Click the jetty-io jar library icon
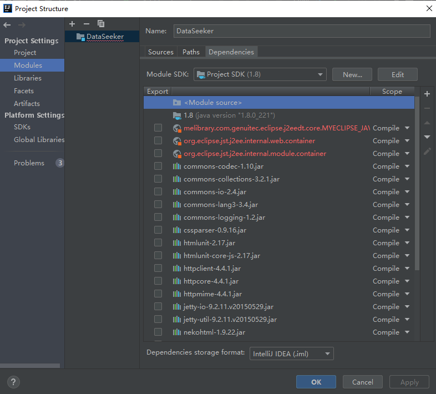This screenshot has width=436, height=394. pyautogui.click(x=177, y=307)
